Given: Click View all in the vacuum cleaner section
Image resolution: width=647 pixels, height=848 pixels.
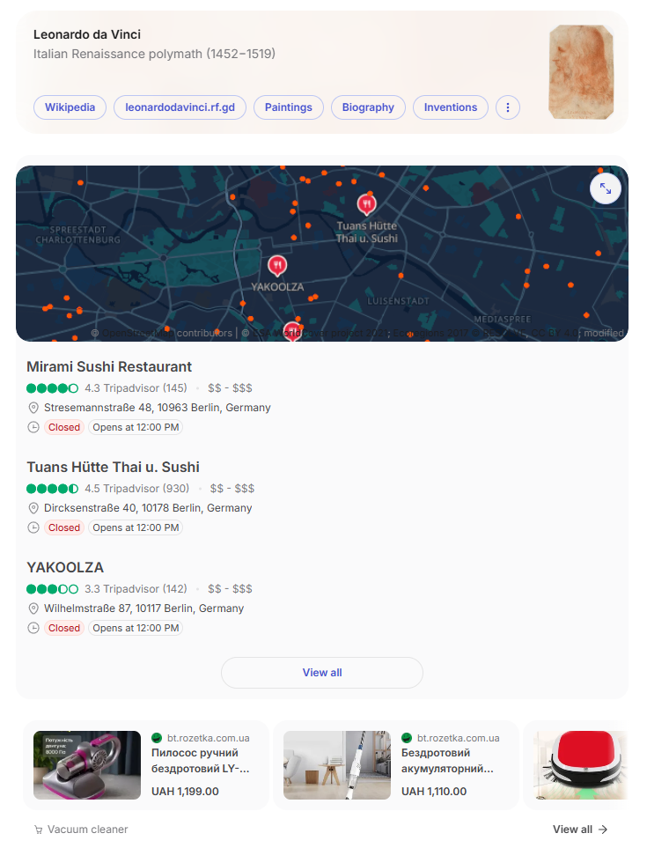Looking at the screenshot, I should pyautogui.click(x=580, y=830).
